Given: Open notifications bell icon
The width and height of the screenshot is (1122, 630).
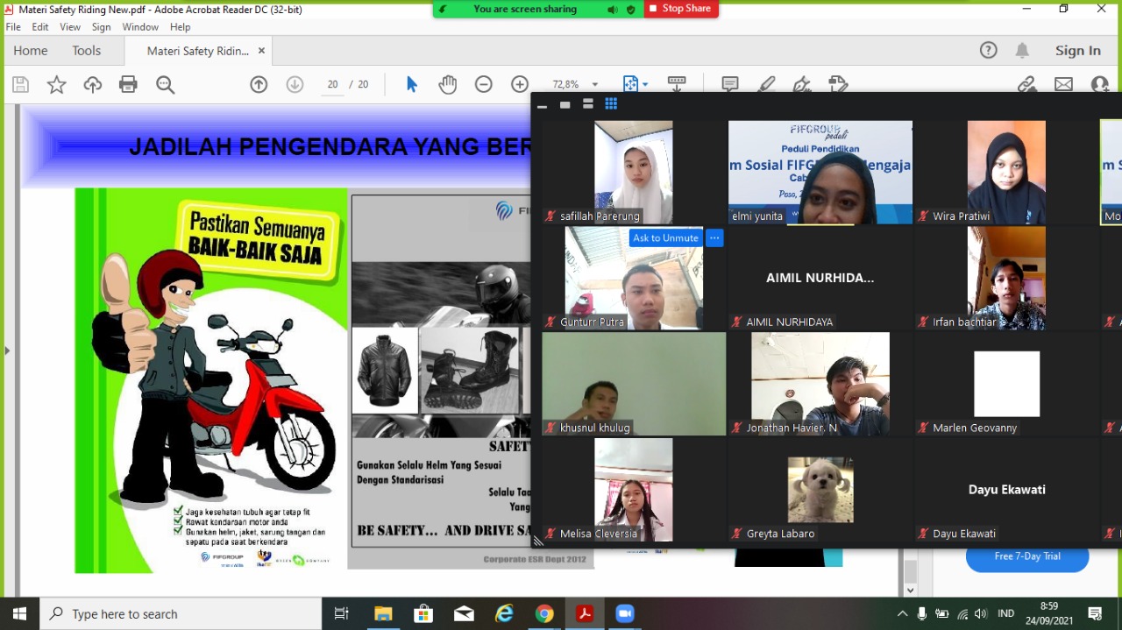Looking at the screenshot, I should [1022, 50].
